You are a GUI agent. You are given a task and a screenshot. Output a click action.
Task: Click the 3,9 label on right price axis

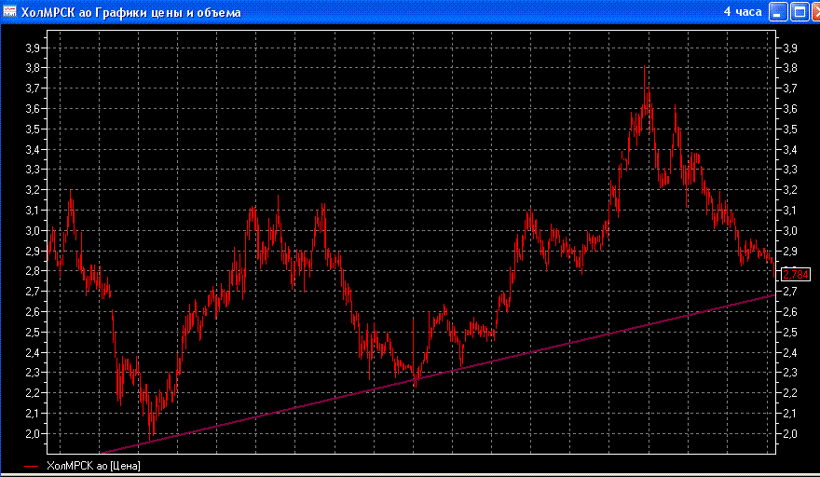pos(790,48)
